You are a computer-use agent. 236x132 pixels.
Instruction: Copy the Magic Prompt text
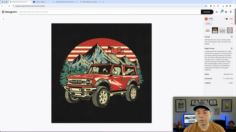(232, 49)
